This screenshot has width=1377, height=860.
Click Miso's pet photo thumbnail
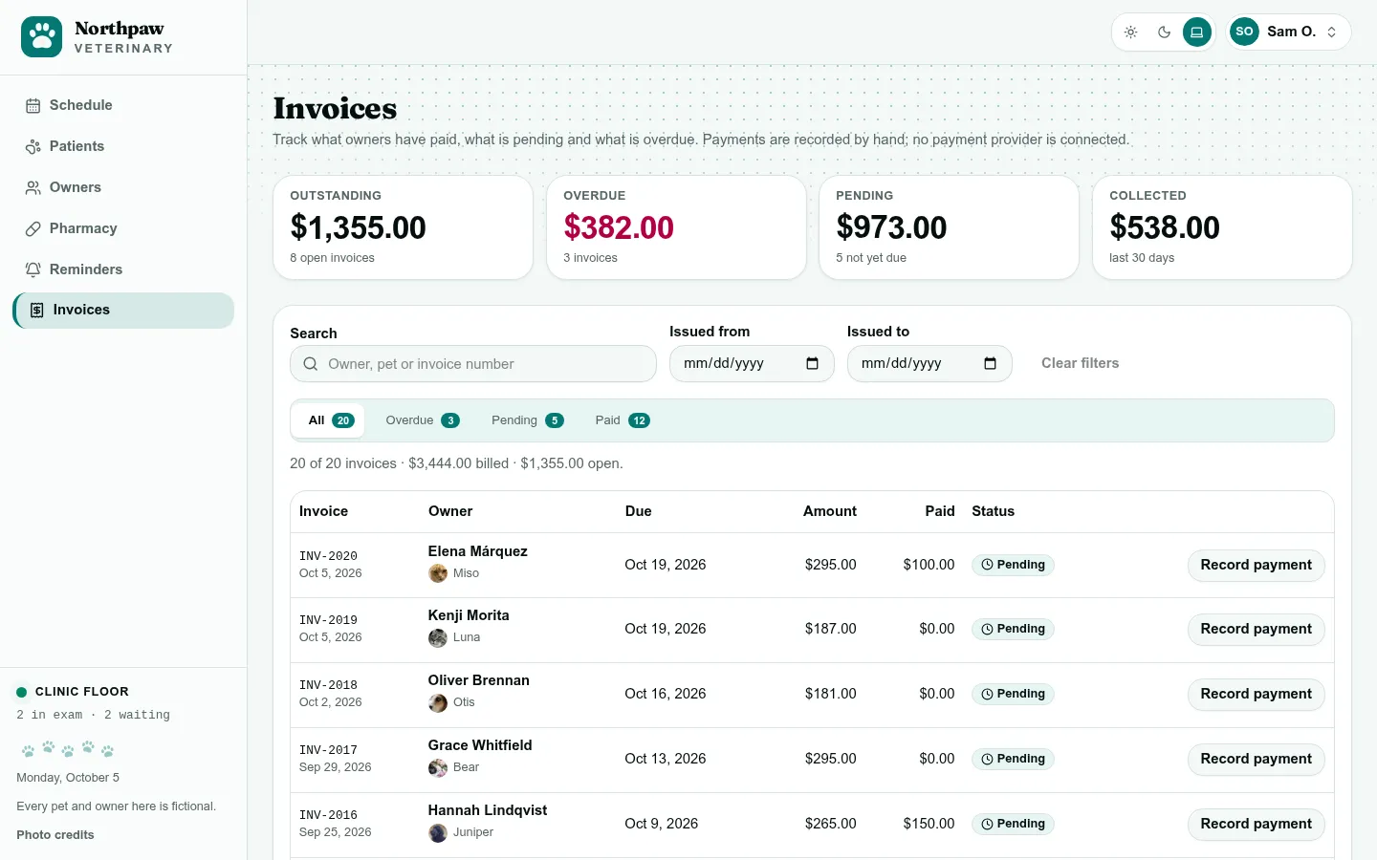click(438, 573)
